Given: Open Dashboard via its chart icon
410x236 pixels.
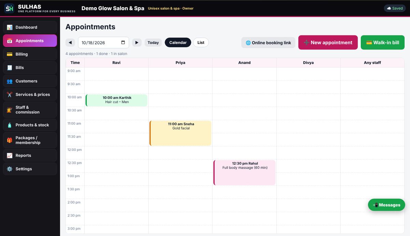Looking at the screenshot, I should click(10, 27).
